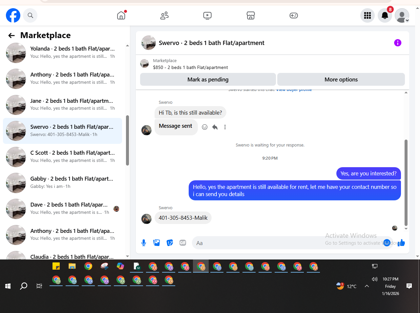Click the "Hi Tb, is this still available?" message

coord(190,113)
